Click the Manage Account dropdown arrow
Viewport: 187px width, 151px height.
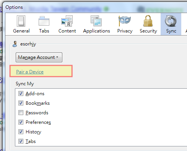[x=57, y=57]
